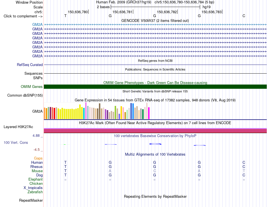Click the Sequences track label
Screen dimensions: 267x207
33,73
